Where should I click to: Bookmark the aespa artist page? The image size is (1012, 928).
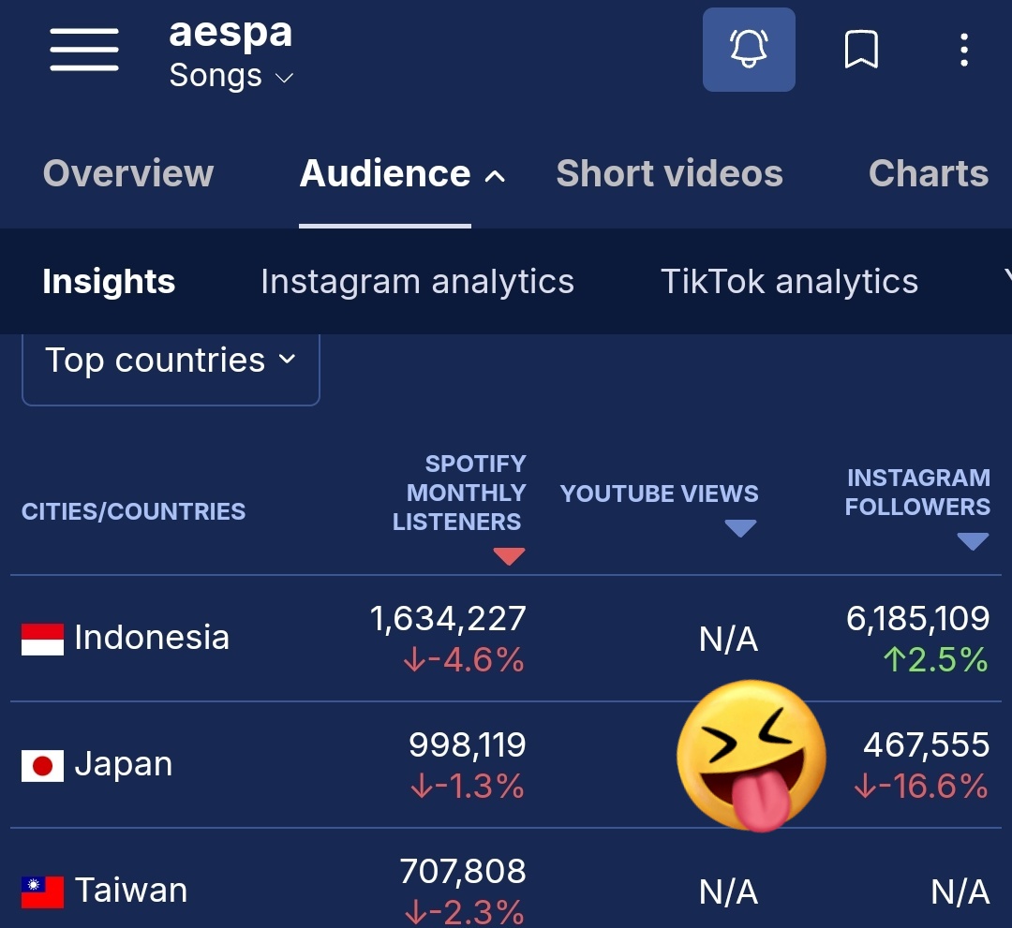point(861,50)
